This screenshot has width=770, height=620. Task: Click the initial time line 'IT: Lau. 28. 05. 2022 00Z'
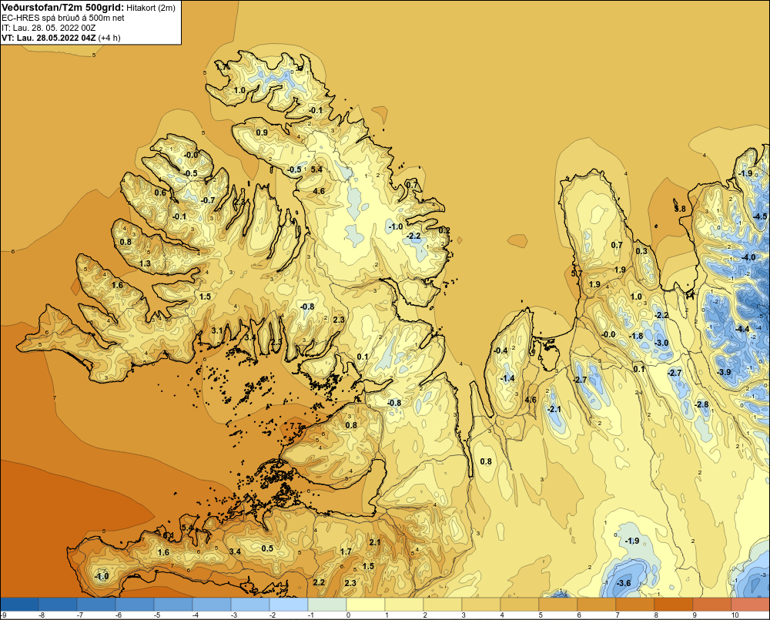[49, 28]
